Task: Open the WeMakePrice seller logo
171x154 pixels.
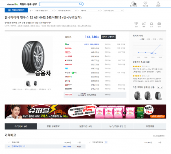Action: click(68, 56)
